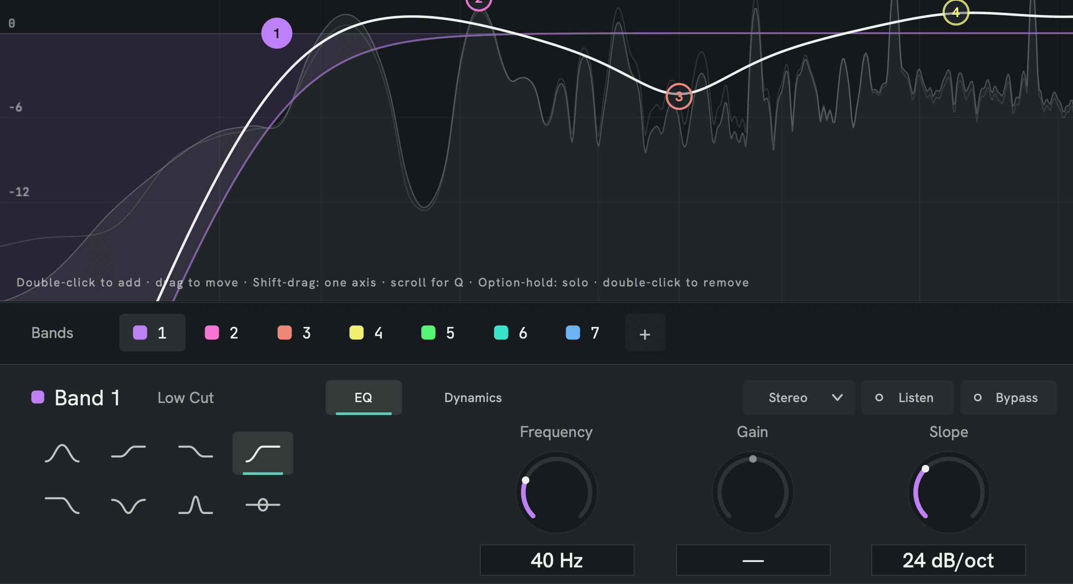Screen dimensions: 1073x584
Task: Select the Band Pass filter shape icon
Action: [x=196, y=505]
